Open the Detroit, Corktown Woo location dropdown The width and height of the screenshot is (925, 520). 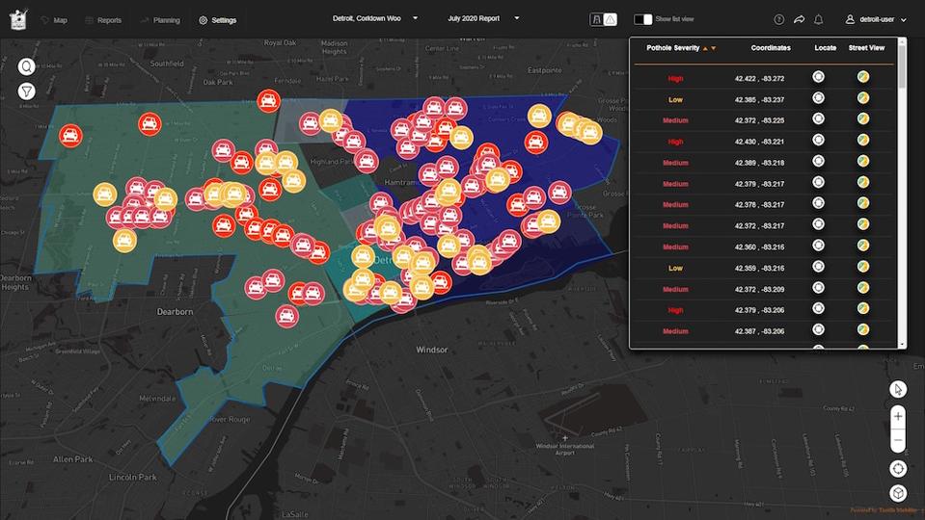tap(375, 18)
